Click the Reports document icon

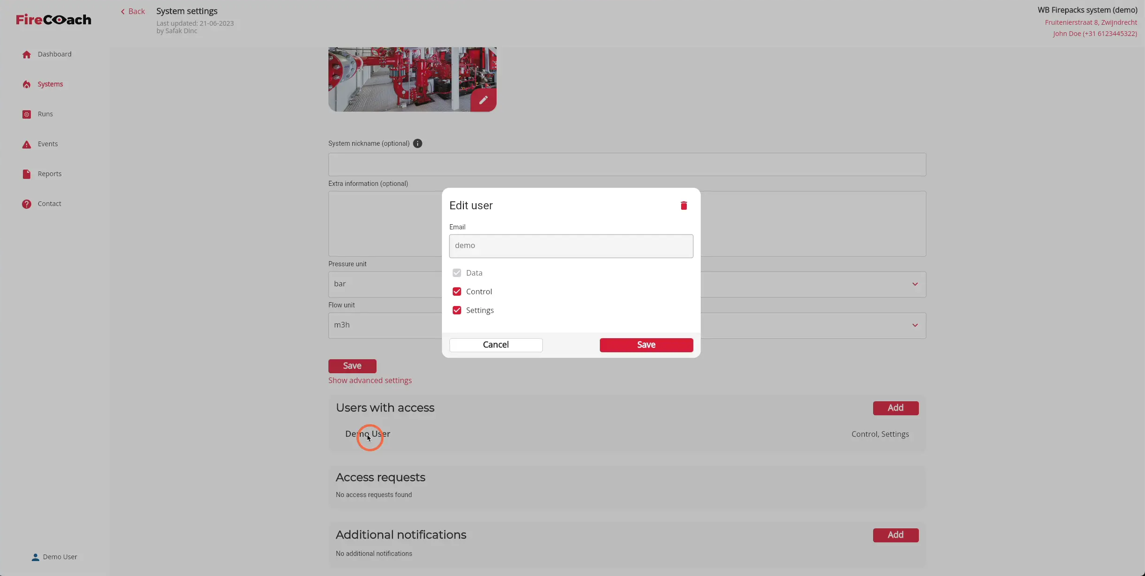pos(27,174)
